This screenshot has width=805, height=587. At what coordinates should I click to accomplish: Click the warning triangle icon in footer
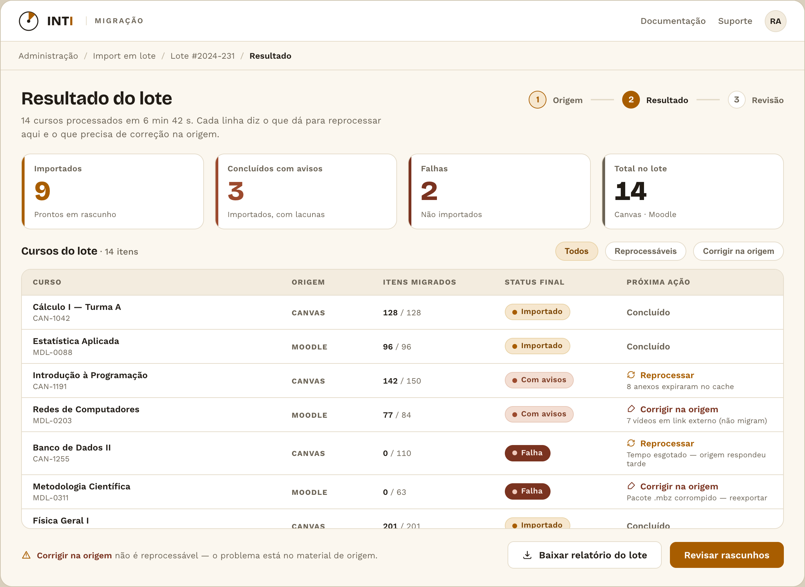point(26,555)
